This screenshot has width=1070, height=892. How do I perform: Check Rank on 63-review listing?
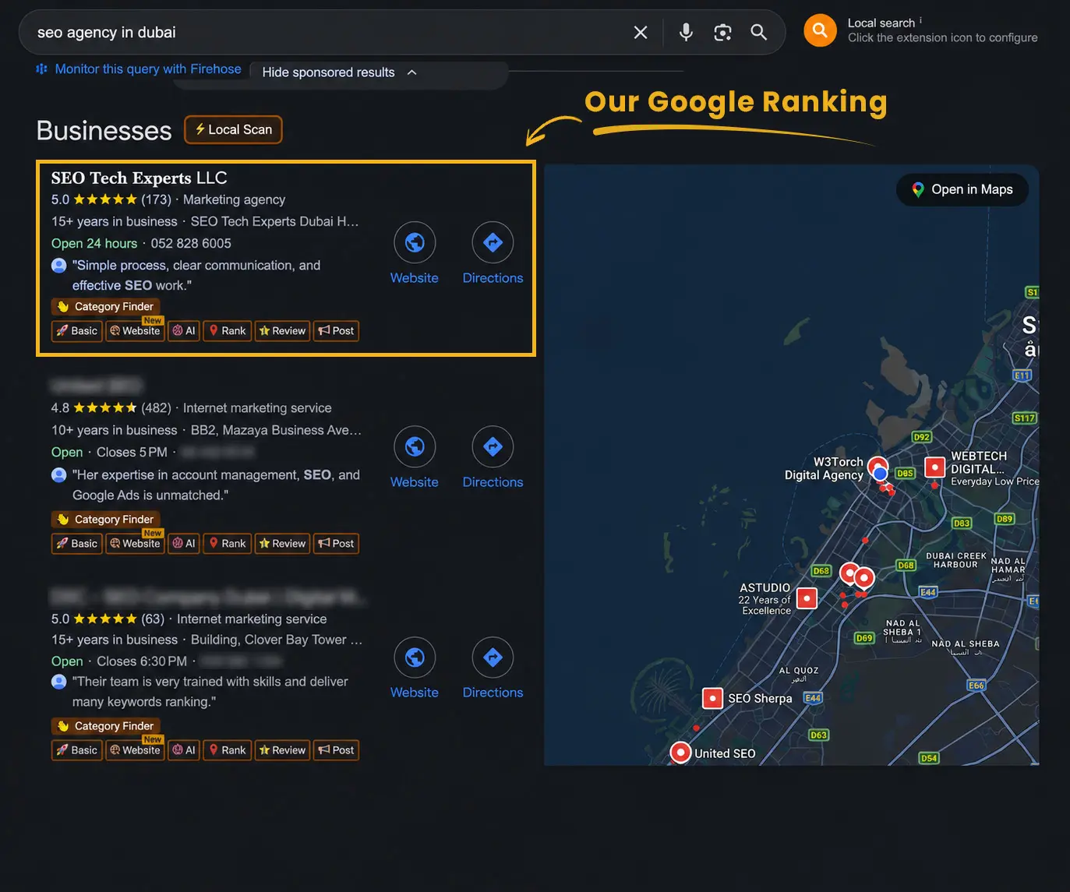coord(227,750)
